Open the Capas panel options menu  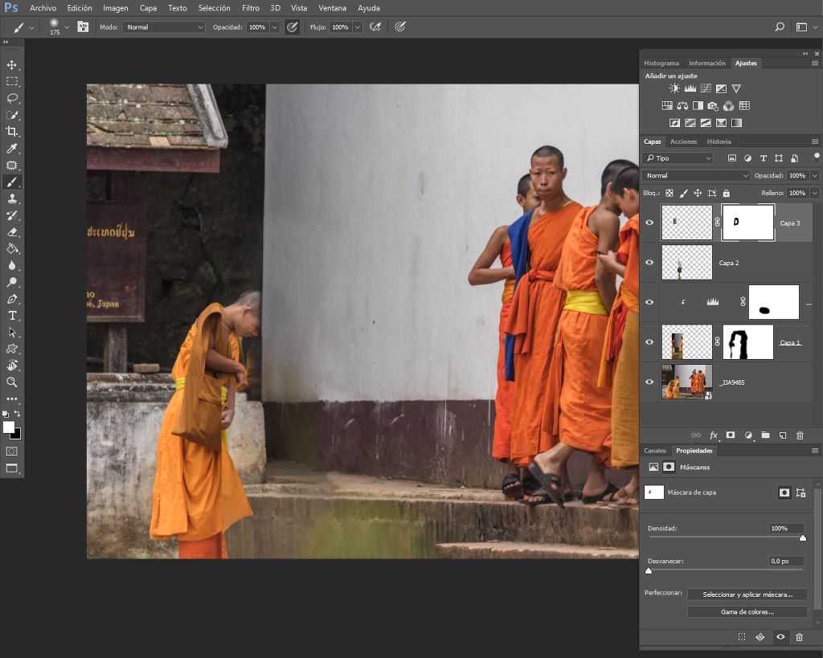coord(815,141)
